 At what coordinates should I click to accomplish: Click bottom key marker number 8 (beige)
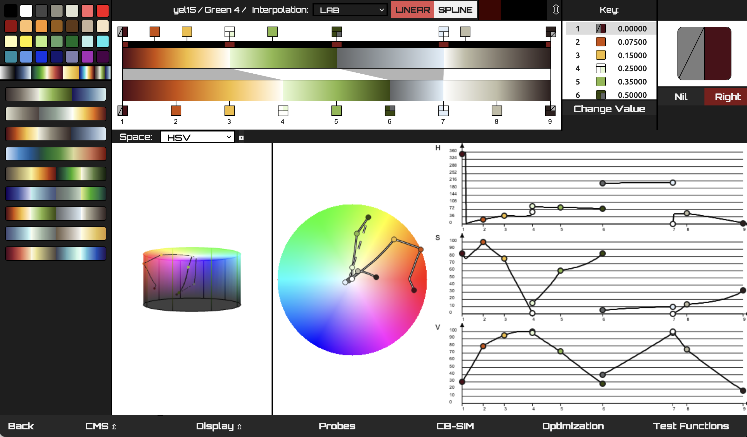point(497,111)
